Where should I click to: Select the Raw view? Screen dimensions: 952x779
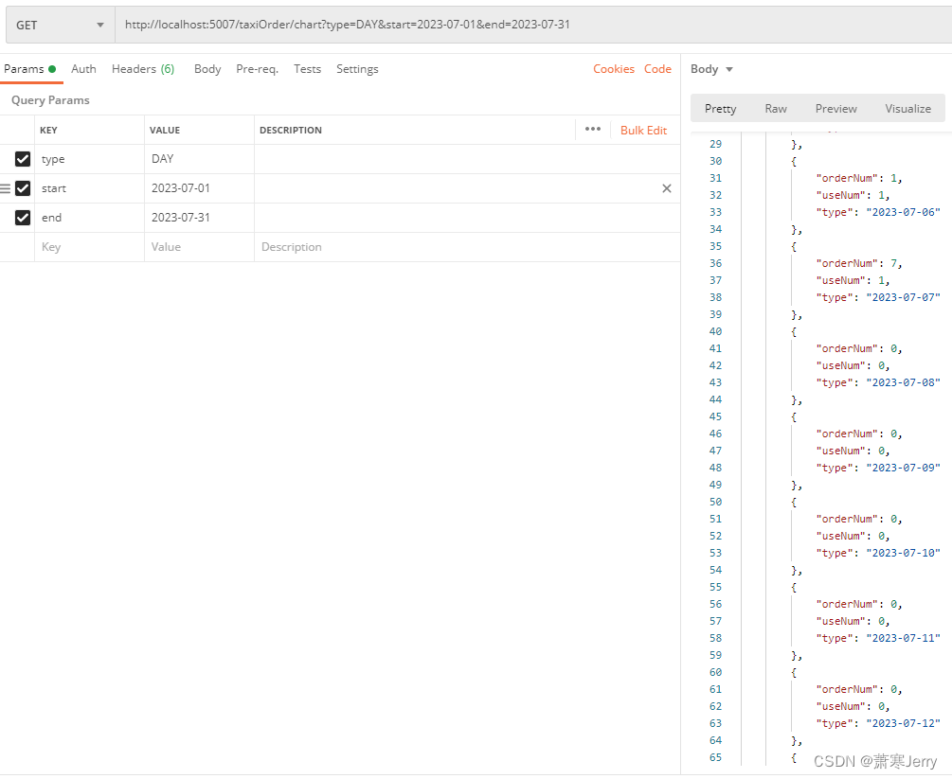tap(775, 109)
